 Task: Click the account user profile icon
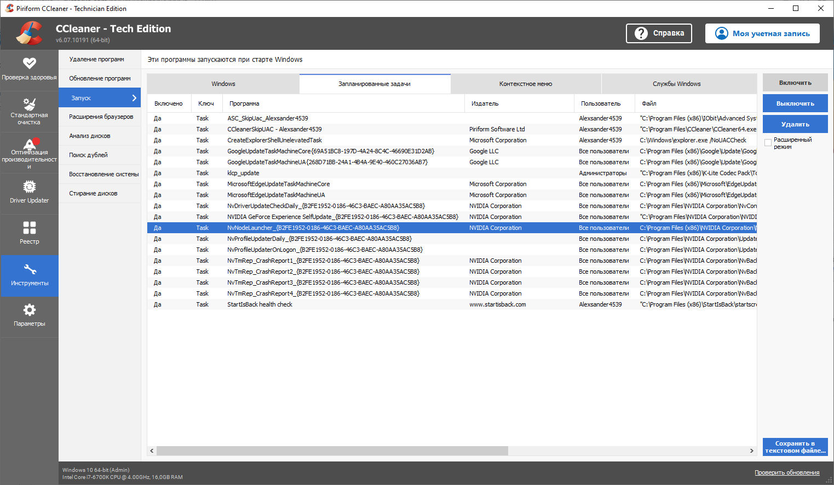[722, 33]
